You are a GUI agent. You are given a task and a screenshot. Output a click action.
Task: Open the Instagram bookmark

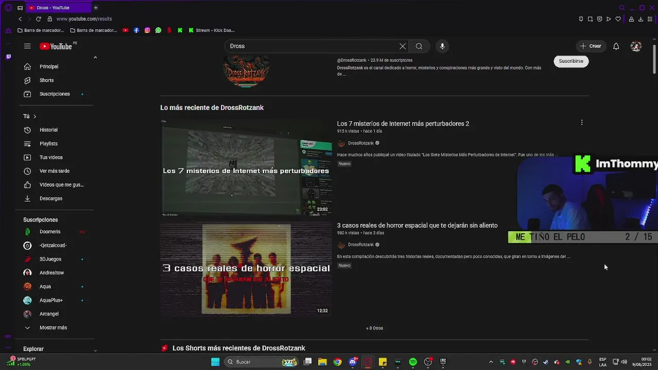coord(147,30)
